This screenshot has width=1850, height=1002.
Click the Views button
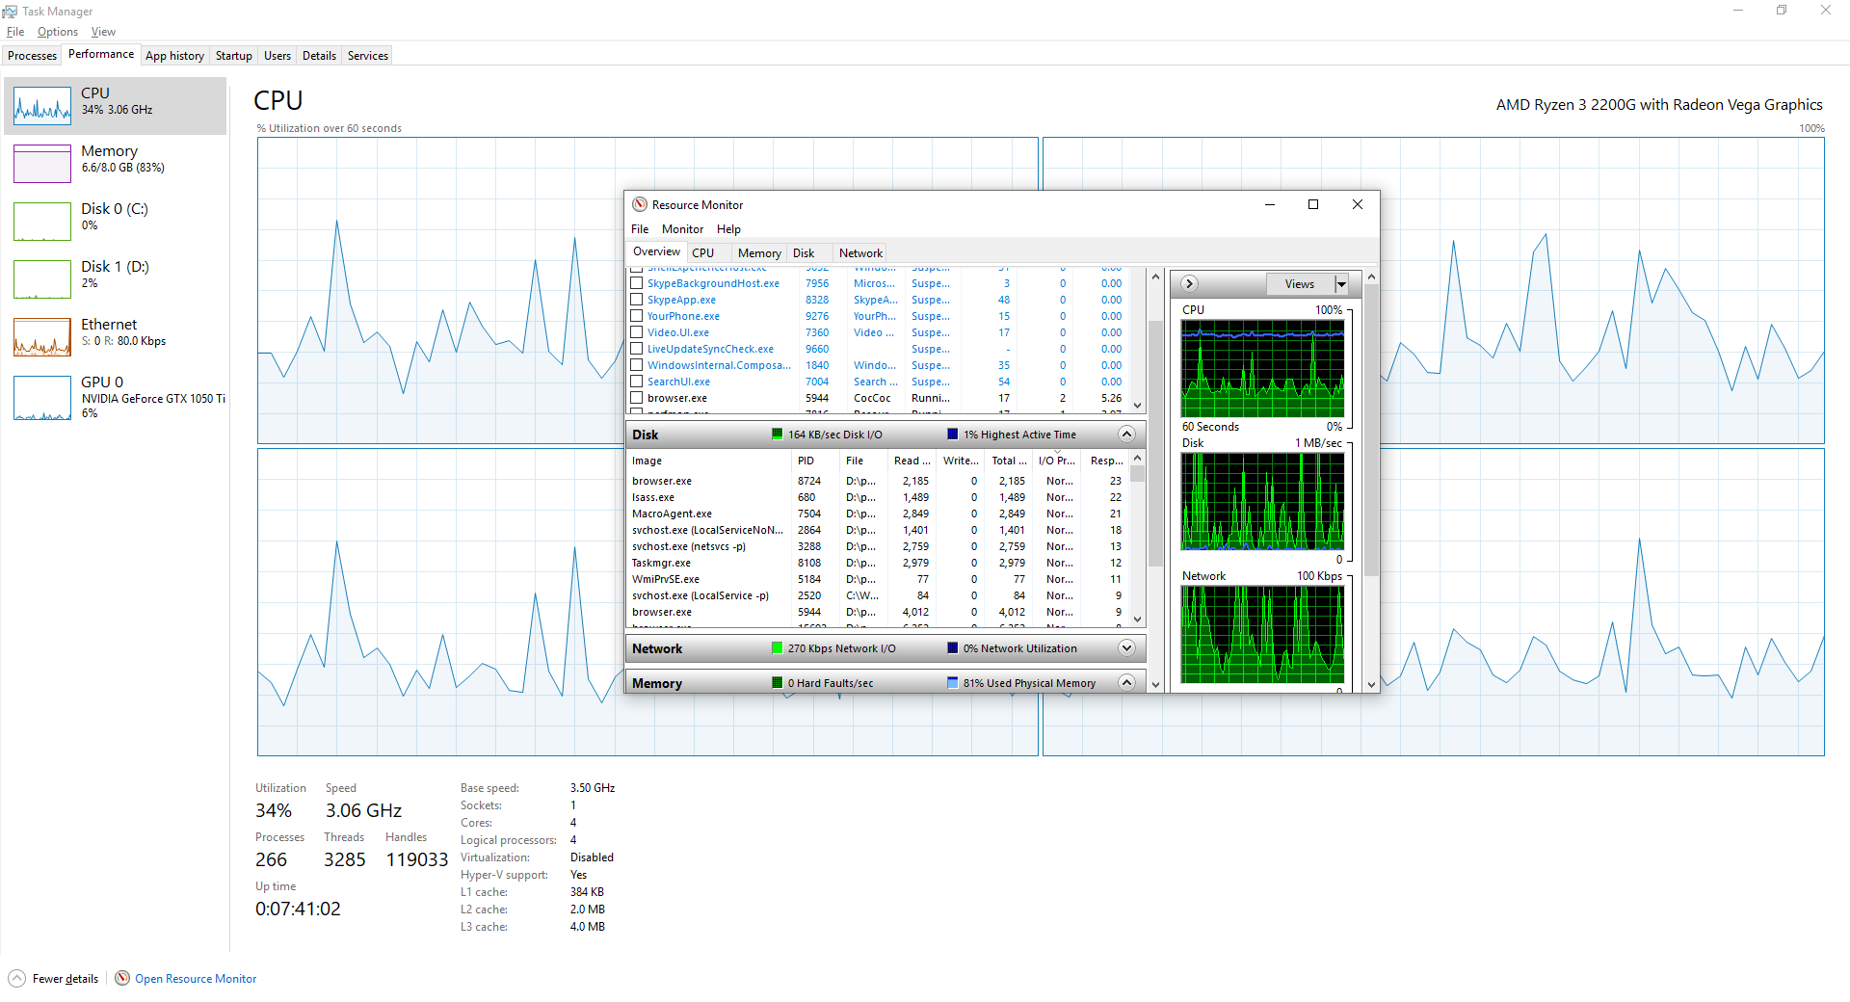tap(1300, 284)
